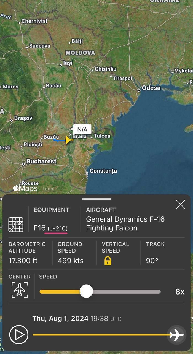Click the Constanța city dot
Viewport: 193px width, 354px height.
87,173
